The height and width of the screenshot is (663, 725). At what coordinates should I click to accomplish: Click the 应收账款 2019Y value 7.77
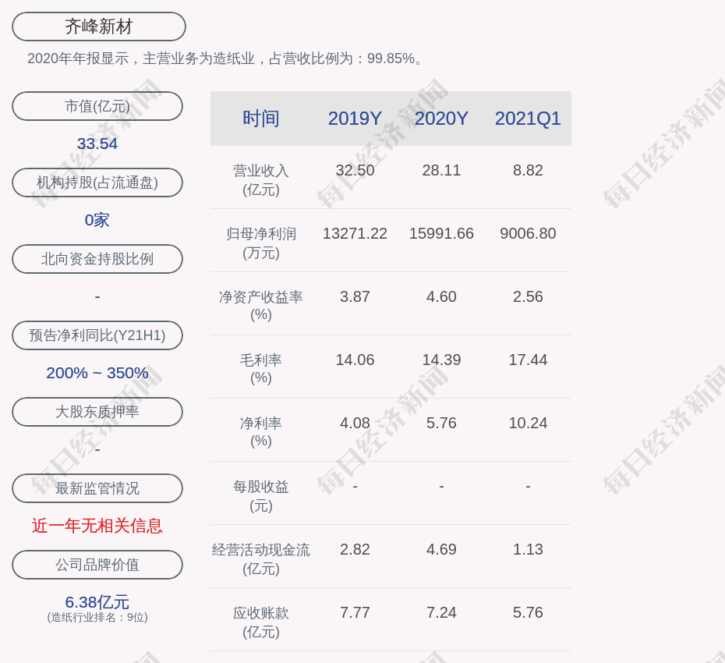coord(355,612)
